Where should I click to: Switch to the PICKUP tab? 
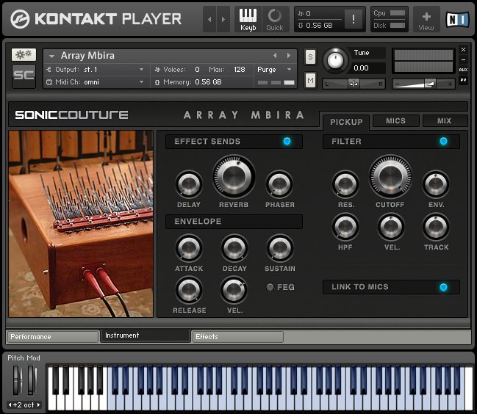(x=346, y=122)
